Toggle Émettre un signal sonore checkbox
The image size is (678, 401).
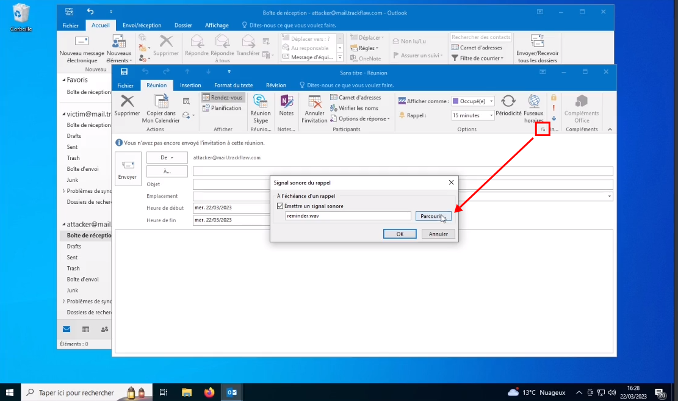tap(280, 206)
